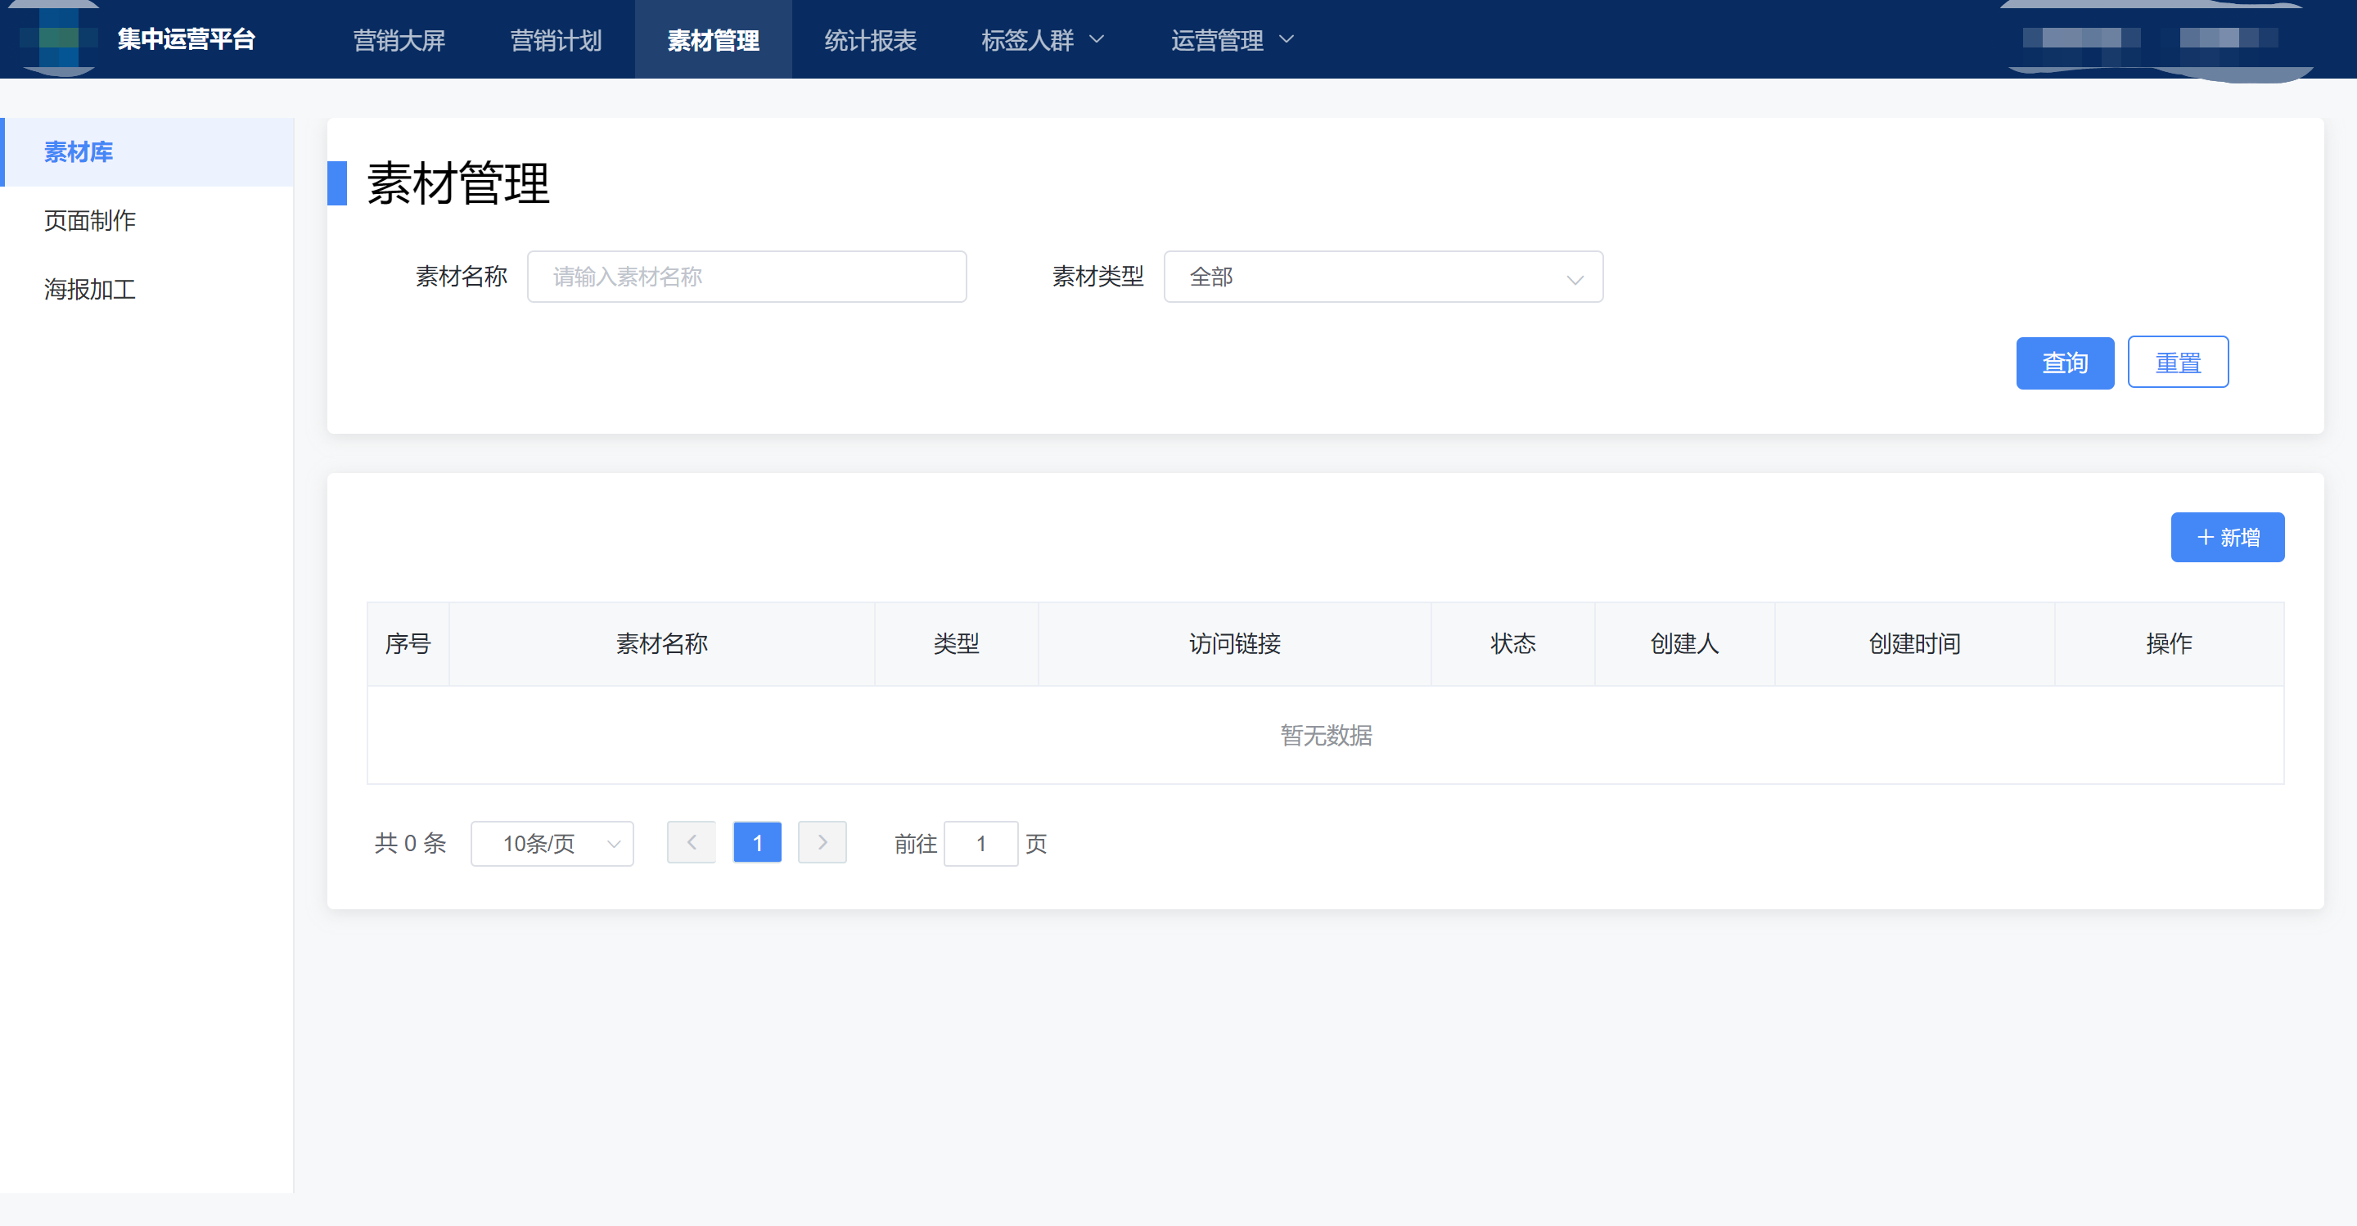Open the 10条/页 page size dropdown

coord(552,844)
